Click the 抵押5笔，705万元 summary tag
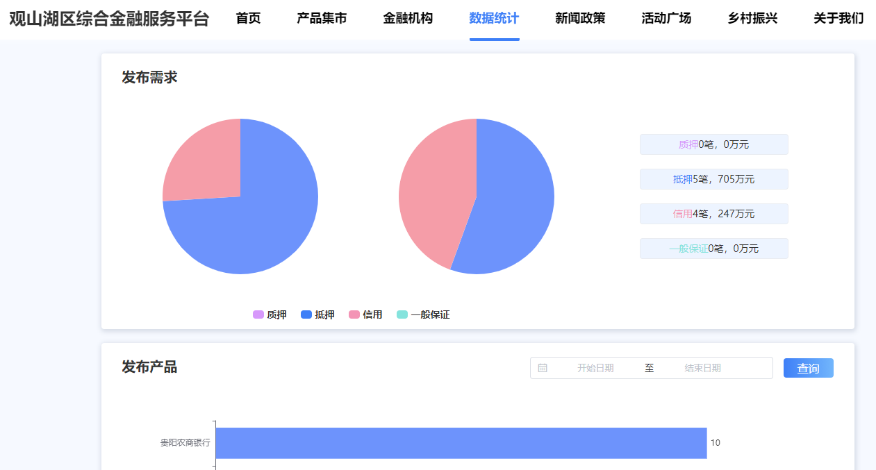876x470 pixels. tap(713, 179)
